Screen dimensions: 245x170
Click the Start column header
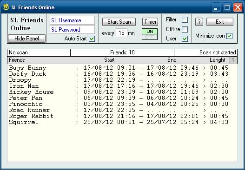[x=109, y=60]
